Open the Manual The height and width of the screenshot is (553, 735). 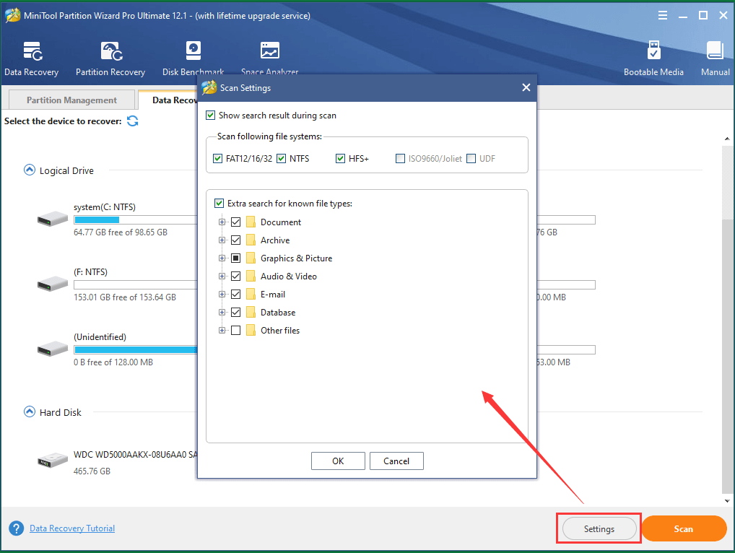[x=716, y=58]
